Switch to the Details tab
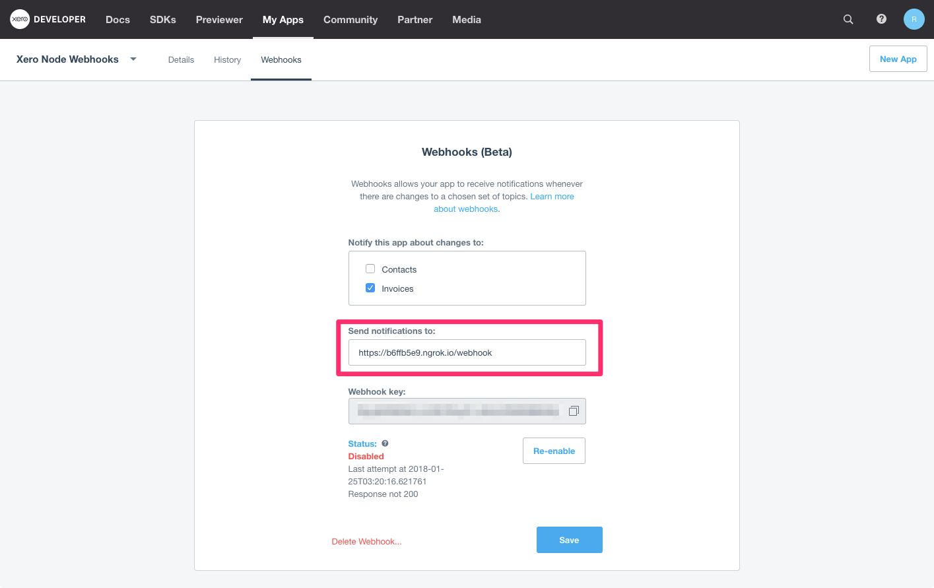The image size is (934, 588). [181, 59]
